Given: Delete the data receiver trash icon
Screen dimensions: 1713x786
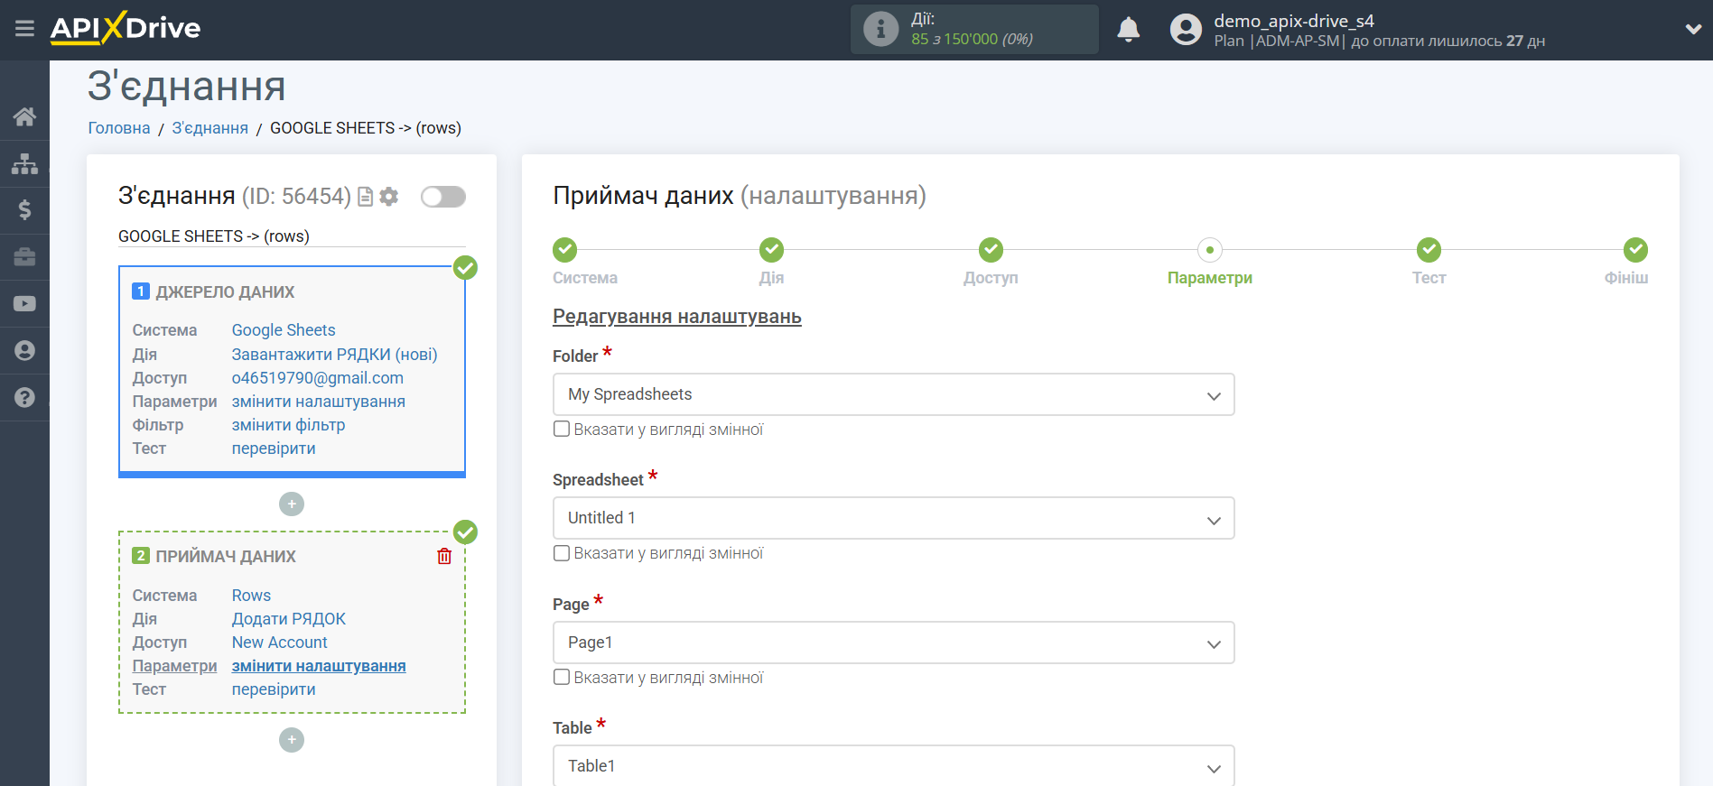Looking at the screenshot, I should coord(444,556).
